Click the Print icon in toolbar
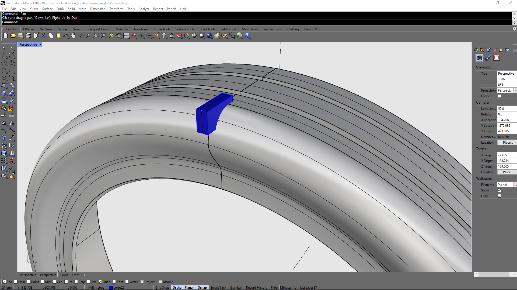517x290 pixels. [x=28, y=35]
